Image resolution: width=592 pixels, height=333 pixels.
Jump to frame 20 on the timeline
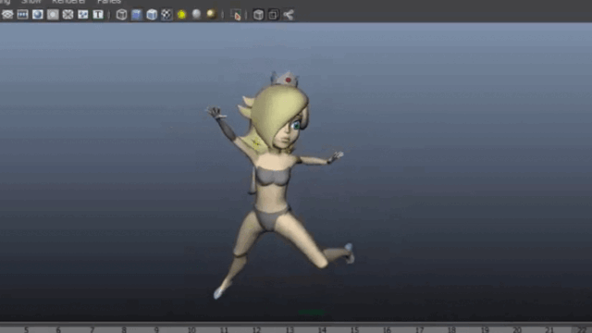(x=517, y=329)
